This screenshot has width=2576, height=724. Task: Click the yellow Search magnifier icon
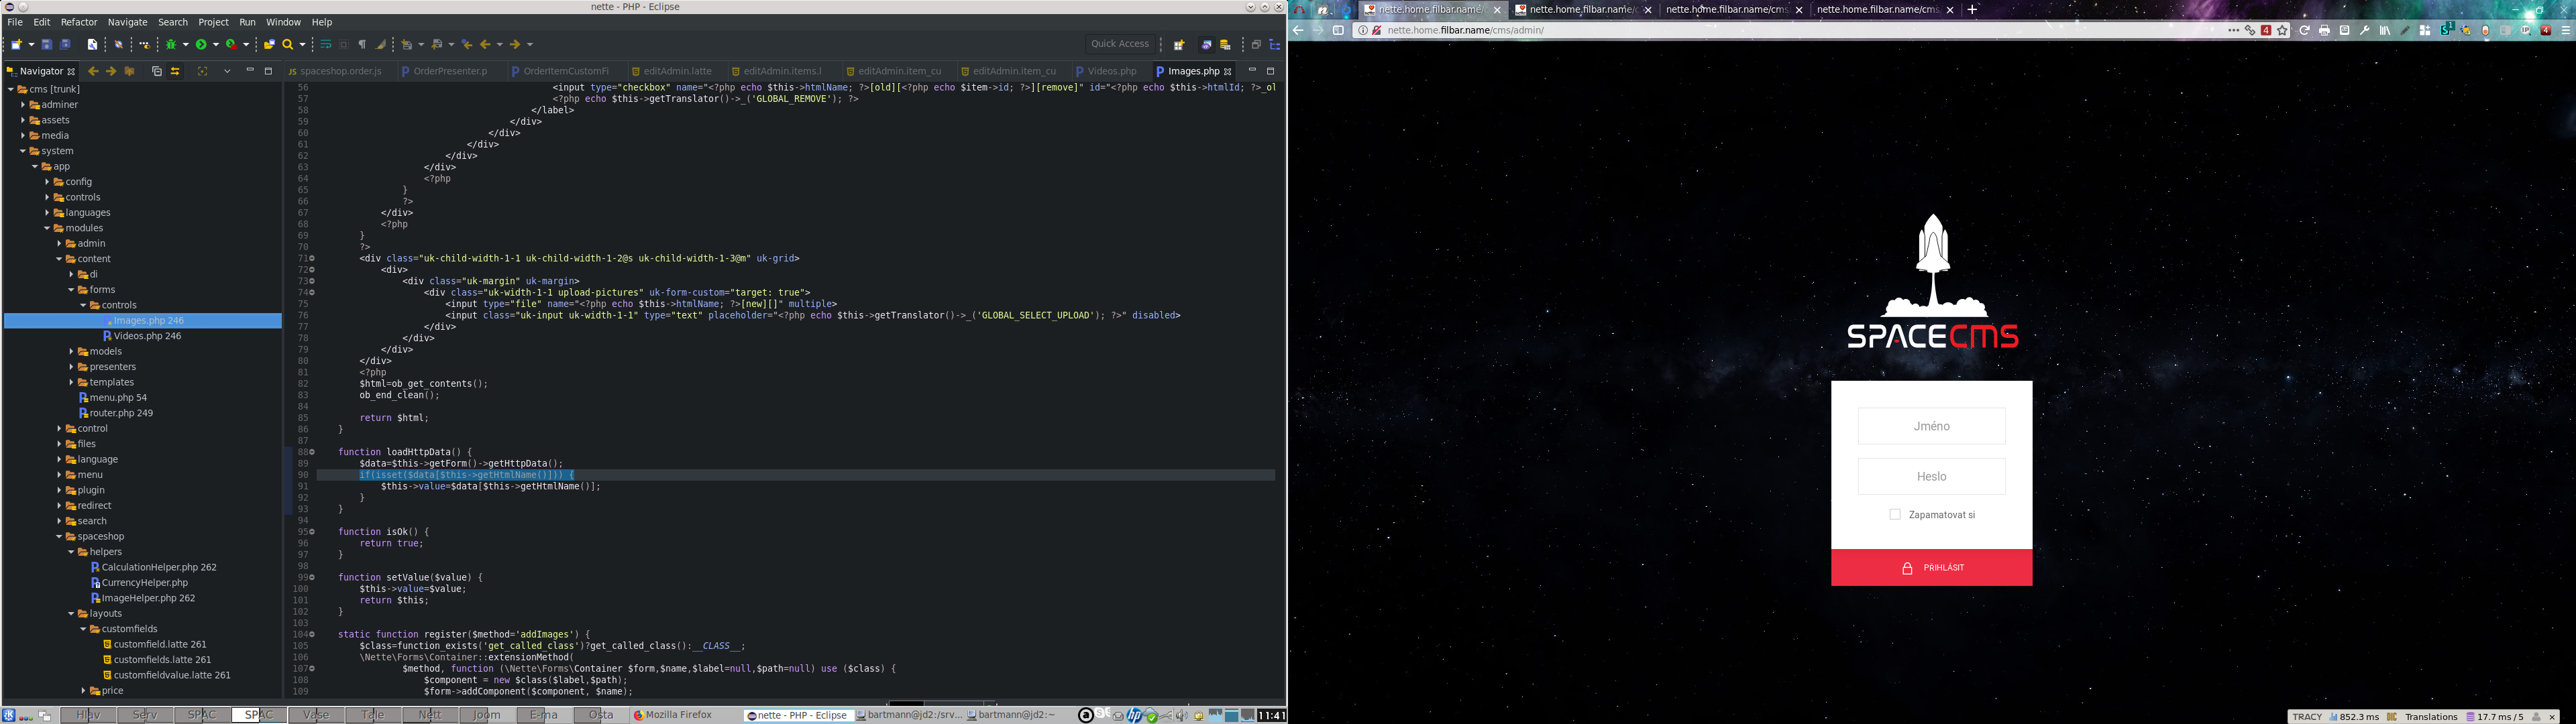point(288,44)
